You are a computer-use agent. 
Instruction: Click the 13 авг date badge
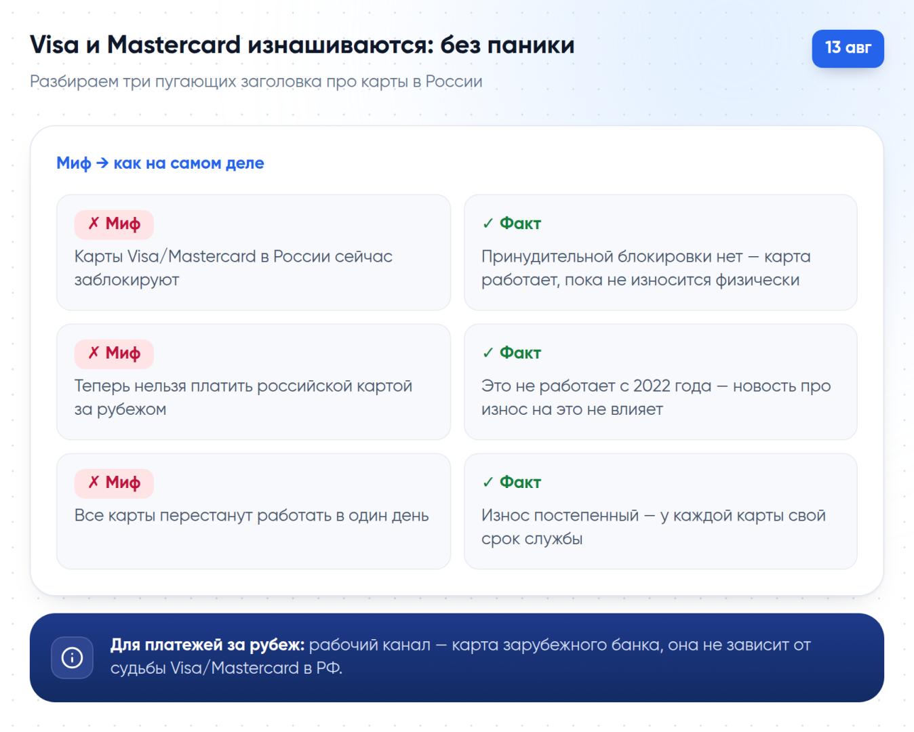(x=848, y=48)
